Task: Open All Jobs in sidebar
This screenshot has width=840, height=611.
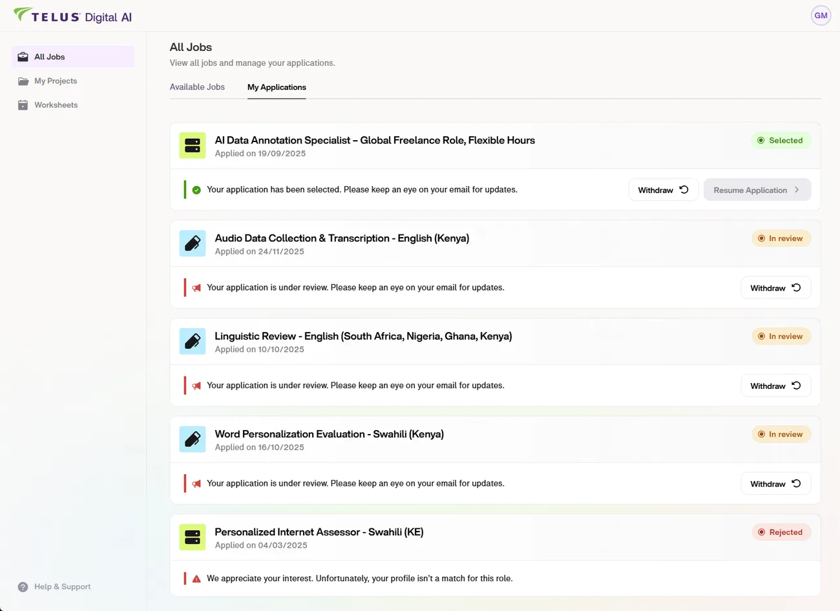Action: tap(73, 57)
